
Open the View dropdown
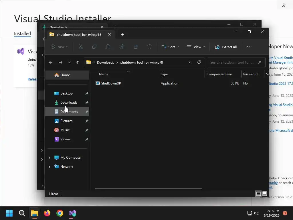(x=196, y=47)
